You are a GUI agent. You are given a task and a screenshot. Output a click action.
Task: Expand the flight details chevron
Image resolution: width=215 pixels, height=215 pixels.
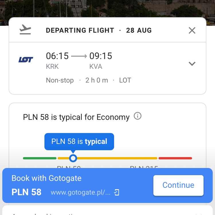(x=192, y=64)
